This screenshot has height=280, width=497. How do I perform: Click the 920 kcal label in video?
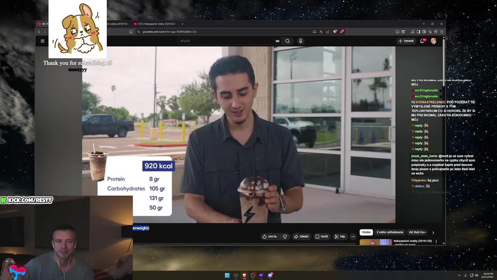[158, 166]
